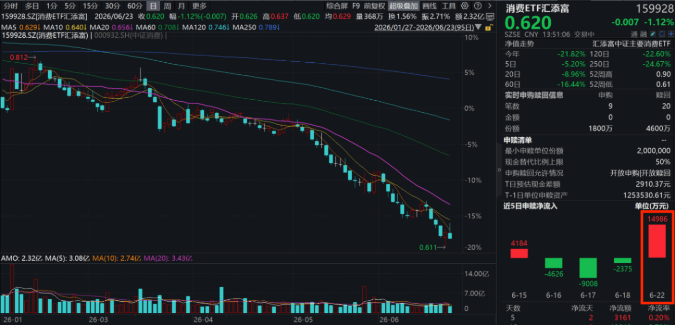Image resolution: width=675 pixels, height=325 pixels.
Task: Click the yellow lock icon beside date range
Action: click(489, 27)
